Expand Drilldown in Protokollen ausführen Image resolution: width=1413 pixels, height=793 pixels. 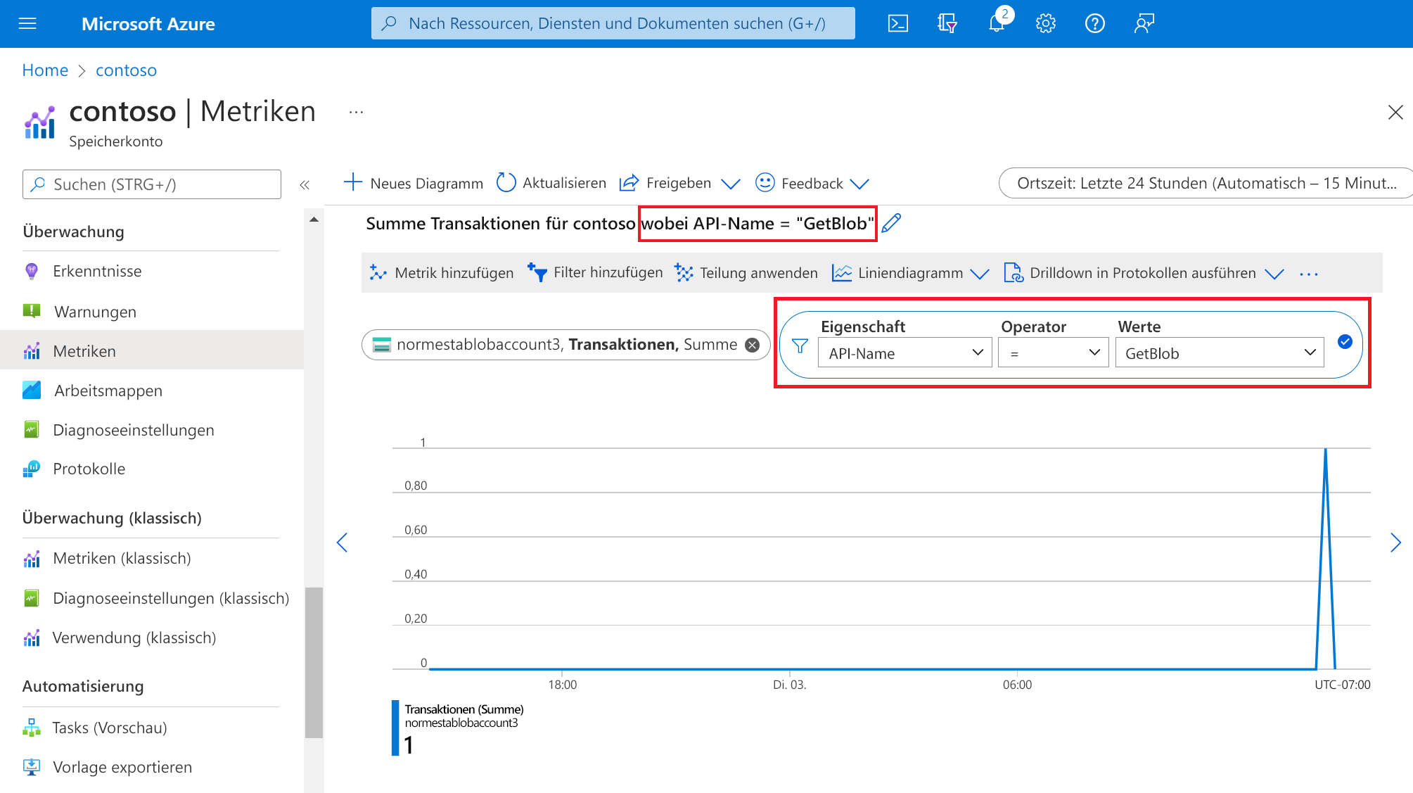click(1144, 273)
